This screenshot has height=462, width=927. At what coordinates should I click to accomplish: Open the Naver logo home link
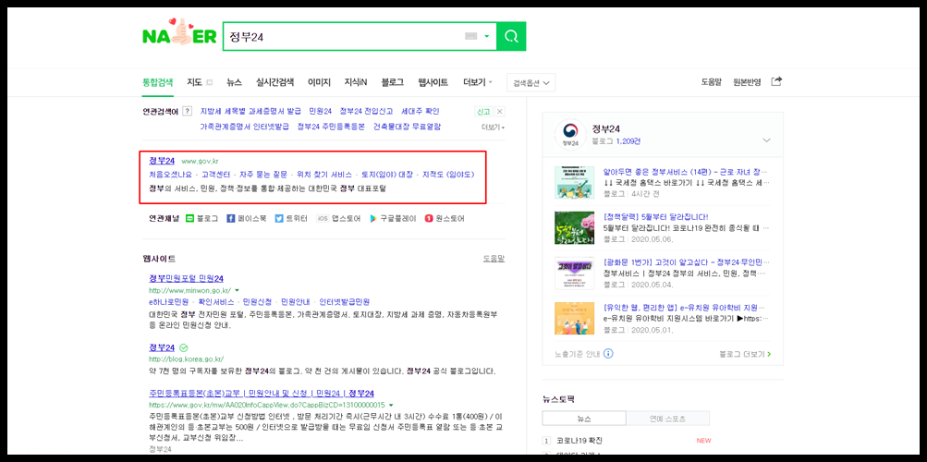click(x=179, y=33)
